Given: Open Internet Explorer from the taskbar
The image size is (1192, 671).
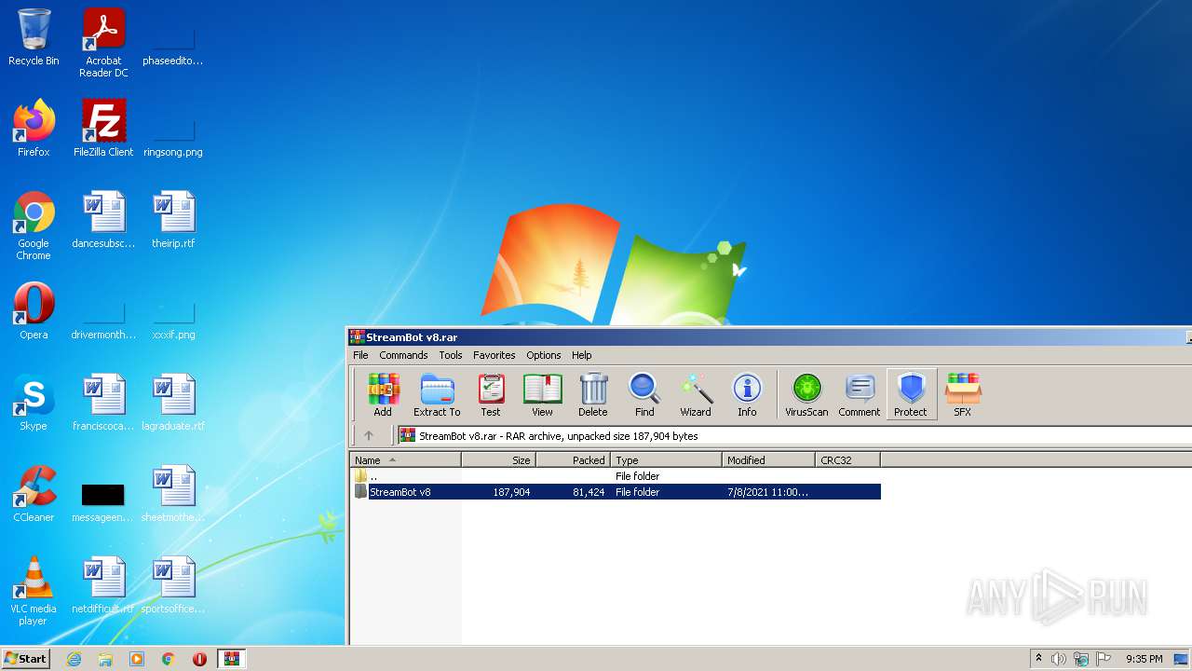Looking at the screenshot, I should (74, 659).
